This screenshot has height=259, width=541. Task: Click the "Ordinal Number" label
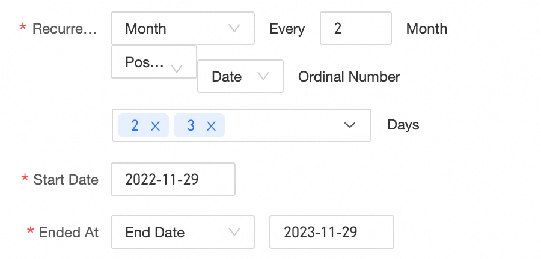349,77
